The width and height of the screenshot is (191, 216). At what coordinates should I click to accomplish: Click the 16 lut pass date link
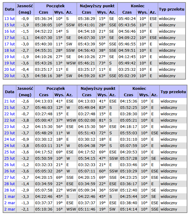[9, 31]
